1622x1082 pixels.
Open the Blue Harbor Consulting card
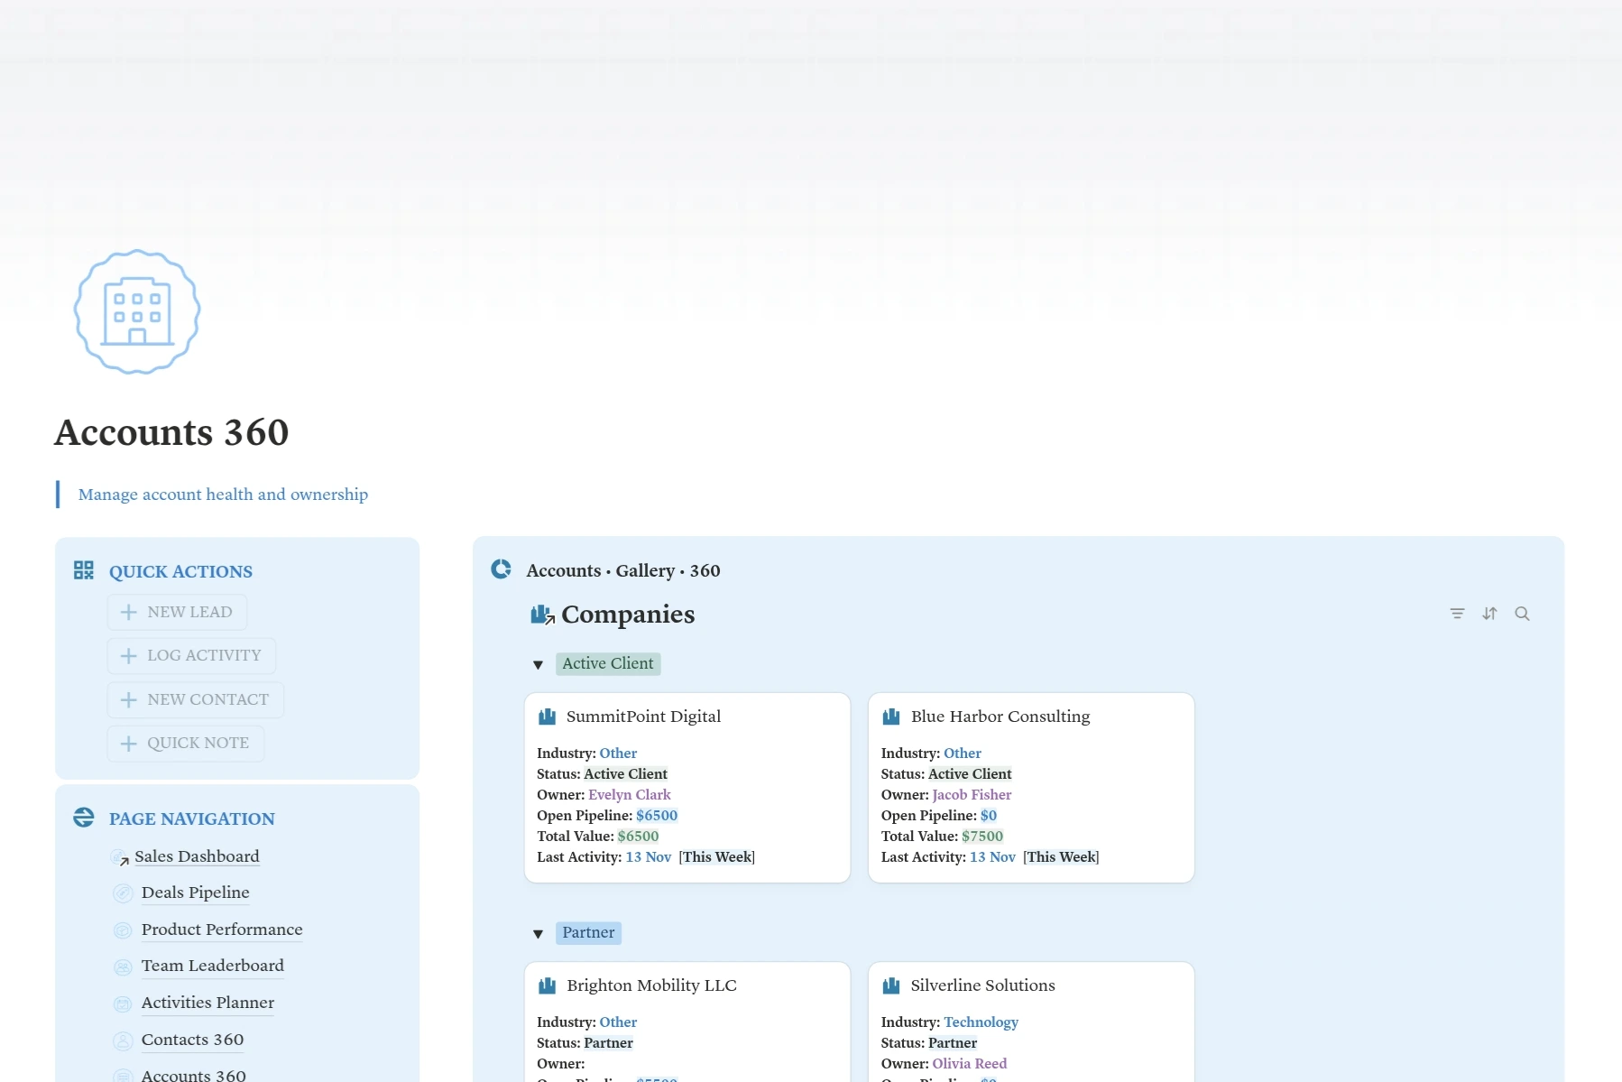pos(1000,717)
